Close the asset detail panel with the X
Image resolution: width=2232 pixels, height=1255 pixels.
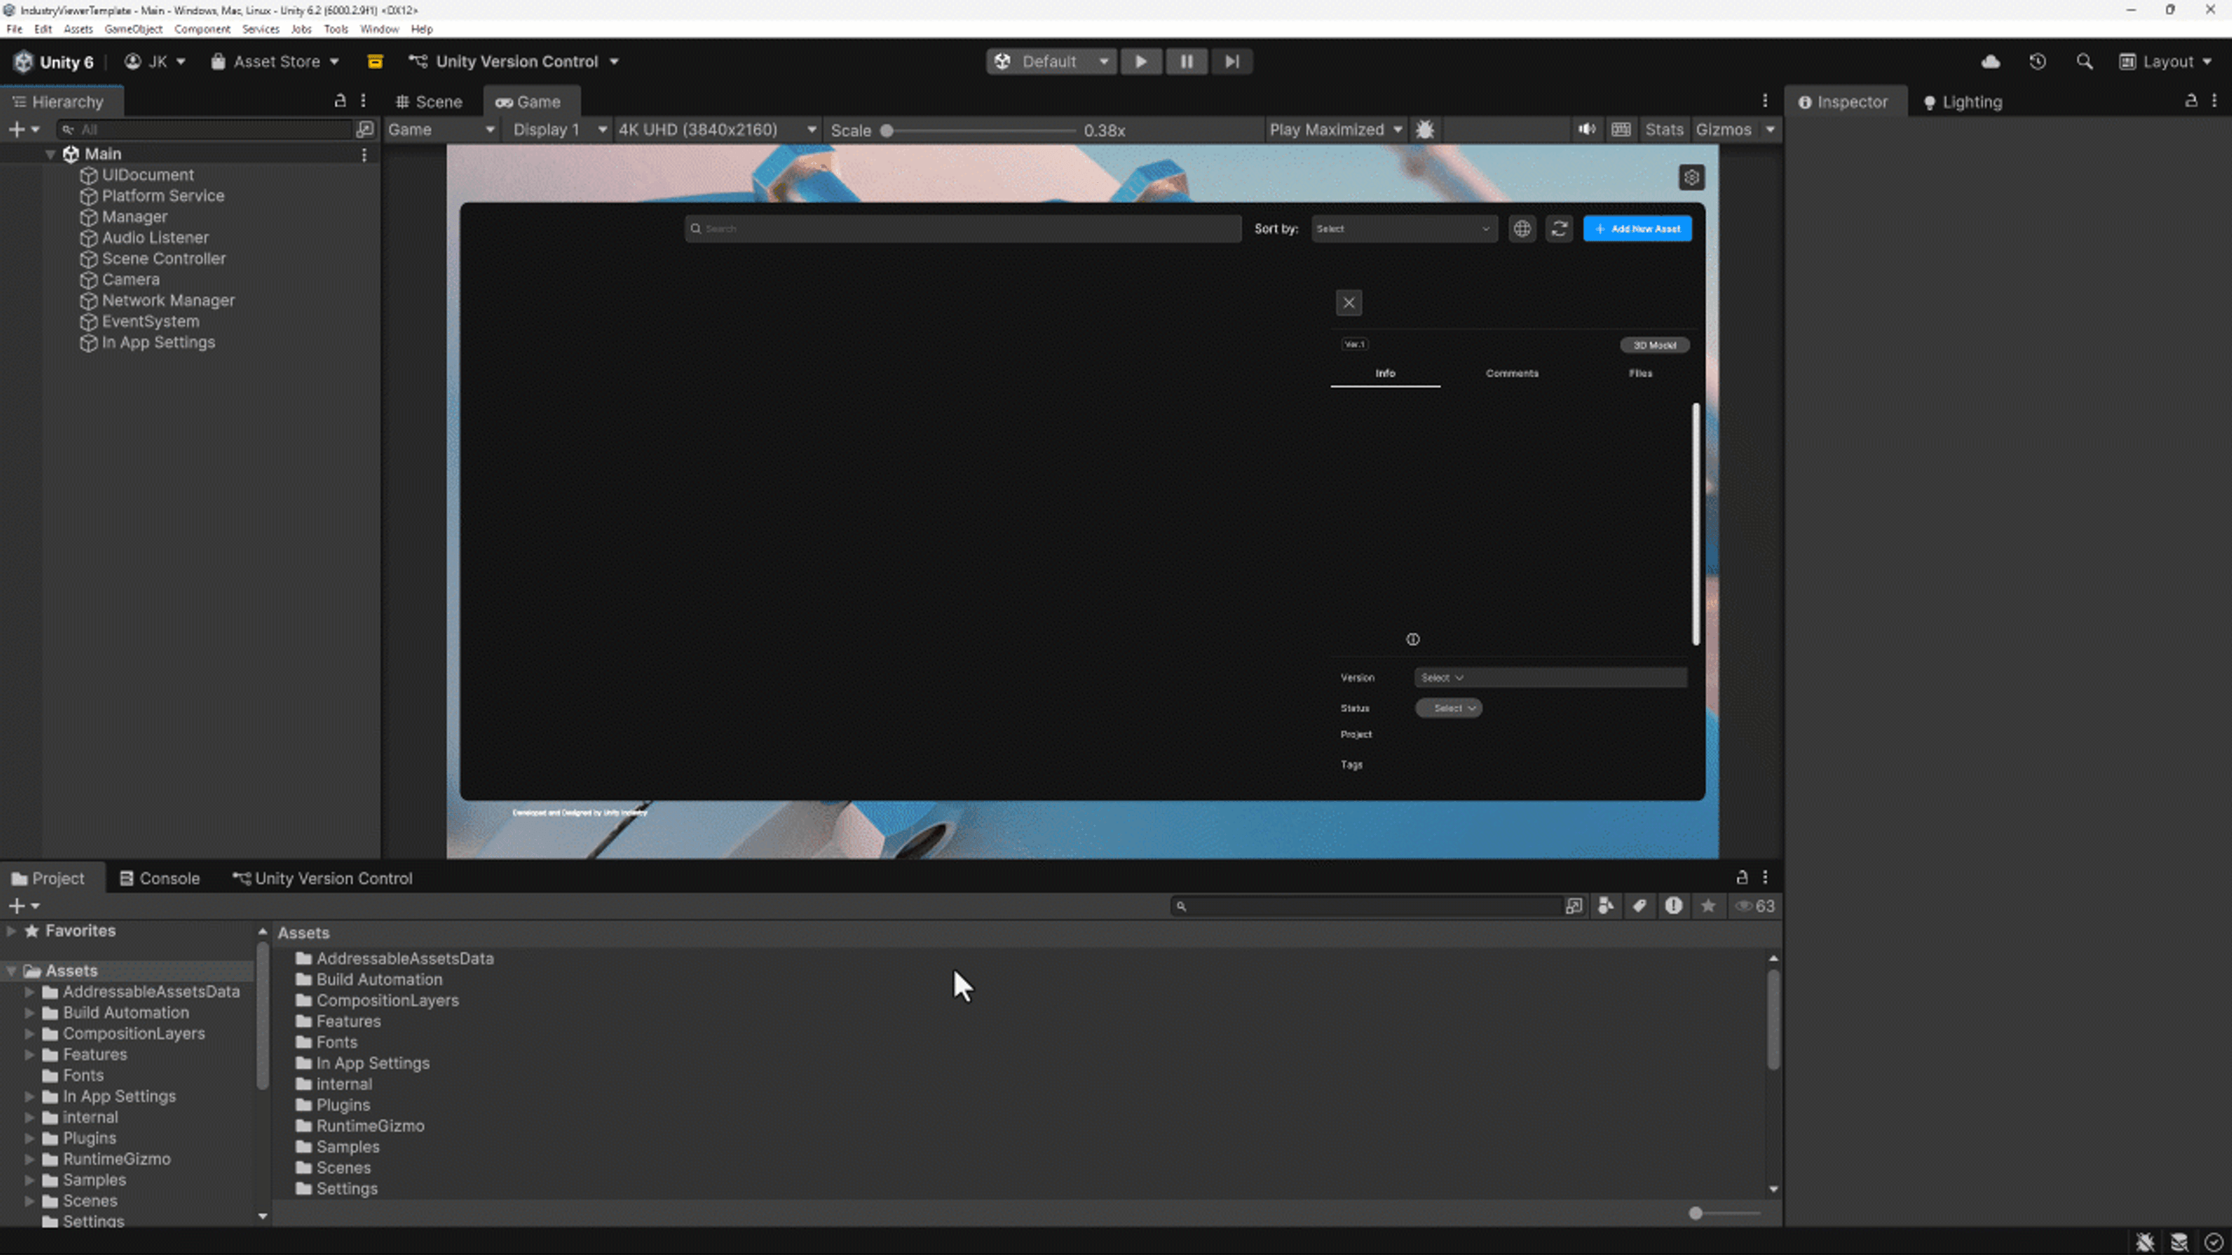tap(1349, 303)
